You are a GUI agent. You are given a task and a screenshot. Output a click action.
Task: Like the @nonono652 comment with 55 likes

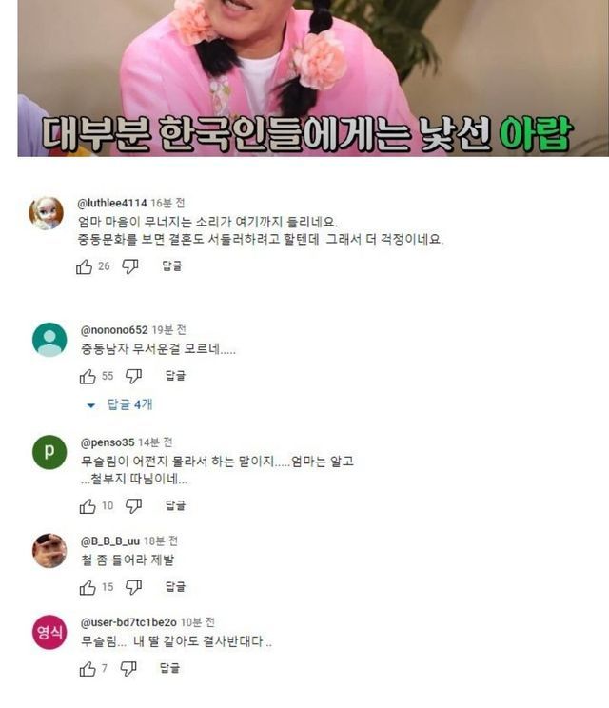coord(88,376)
